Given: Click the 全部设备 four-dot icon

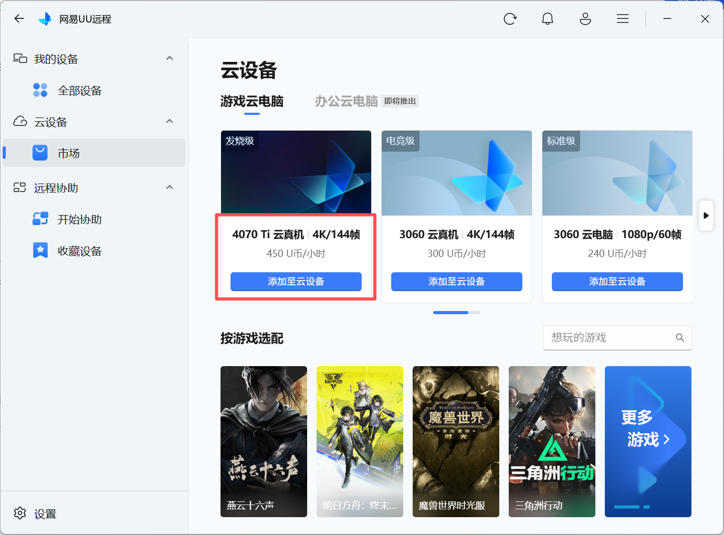Looking at the screenshot, I should (40, 90).
